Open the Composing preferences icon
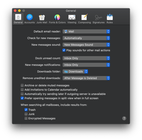142x140 pixels. click(84, 19)
